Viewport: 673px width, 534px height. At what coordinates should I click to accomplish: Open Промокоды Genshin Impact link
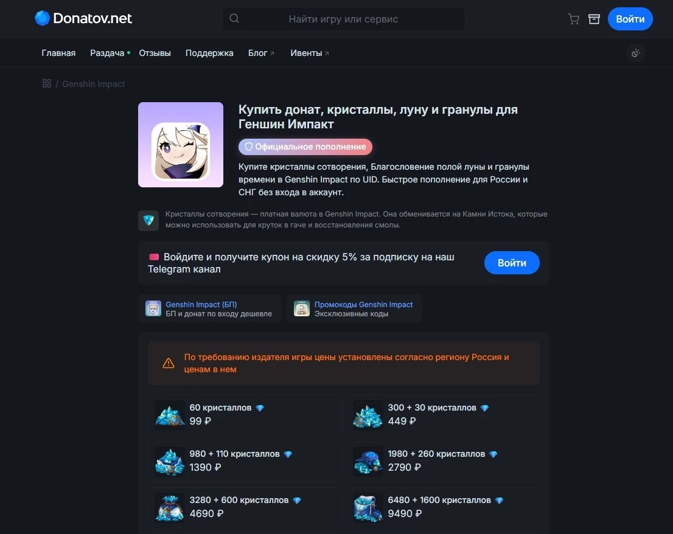tap(355, 308)
